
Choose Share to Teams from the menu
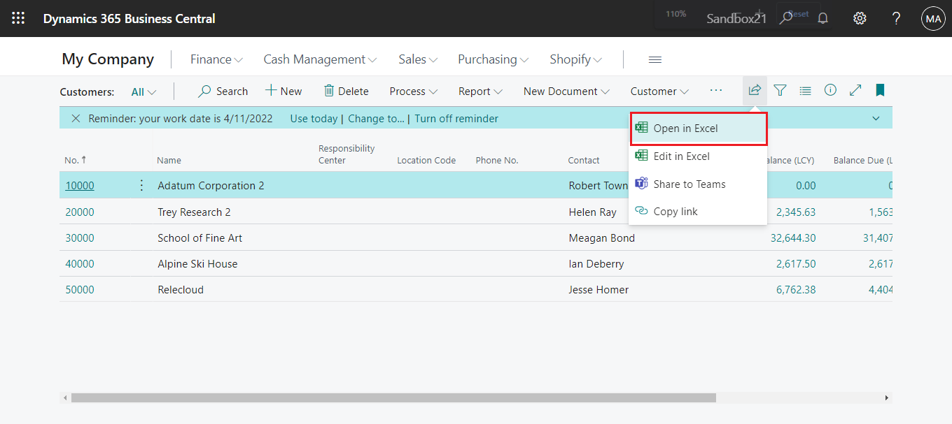click(689, 184)
